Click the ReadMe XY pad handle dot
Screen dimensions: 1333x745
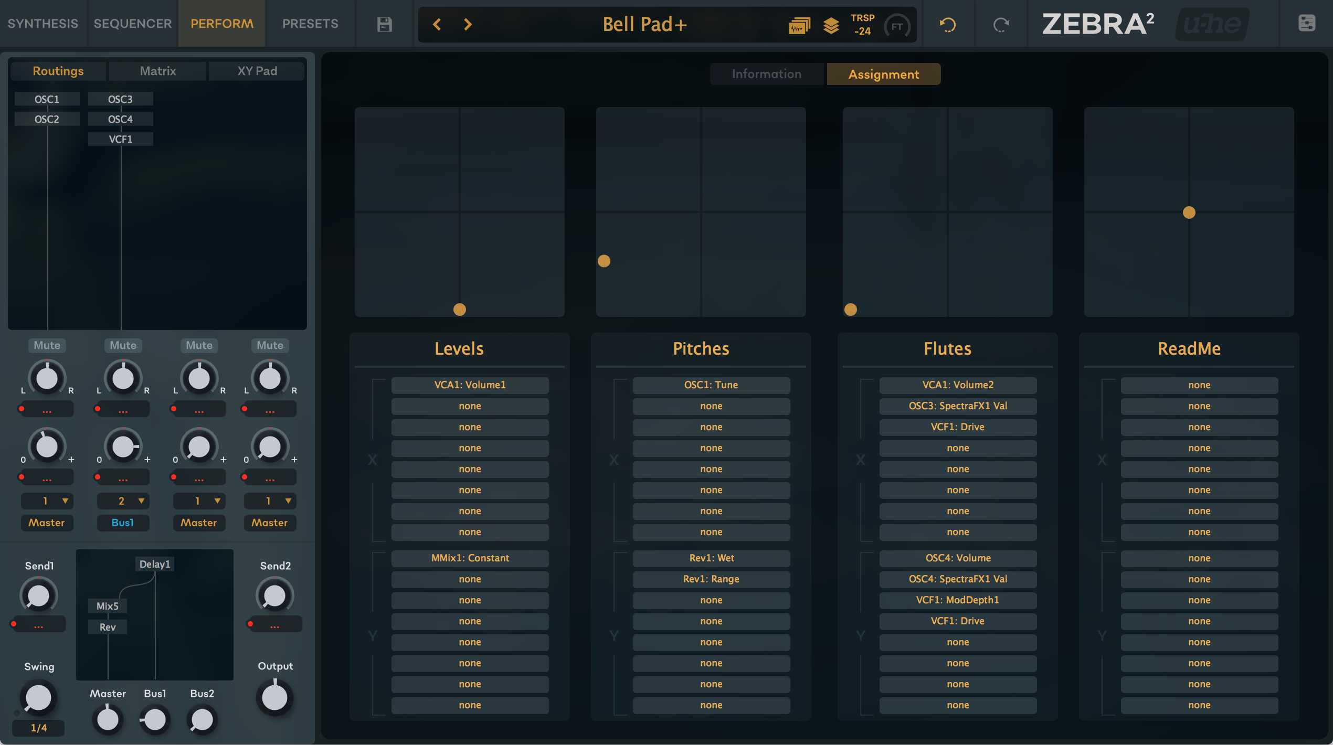point(1189,212)
